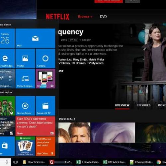Open the purple-haired Originals thumbnail

coord(113,132)
